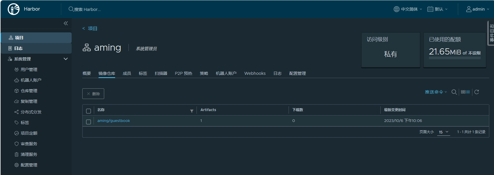Click the 仓库管理 cube icon
494x175 pixels.
click(17, 91)
